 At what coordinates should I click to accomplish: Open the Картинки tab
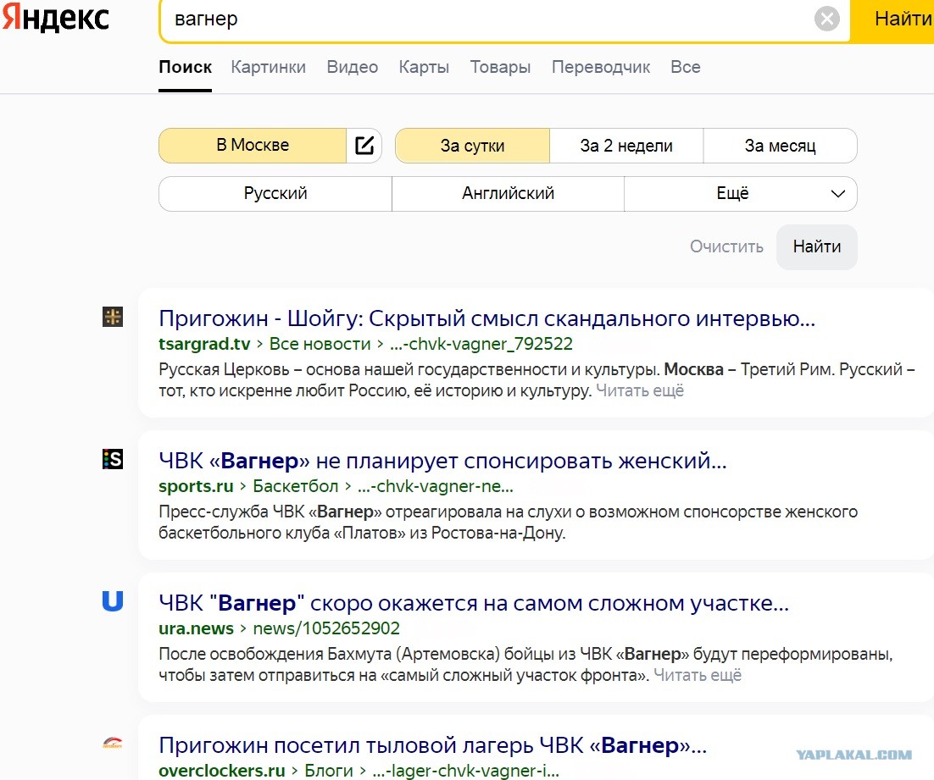[268, 67]
